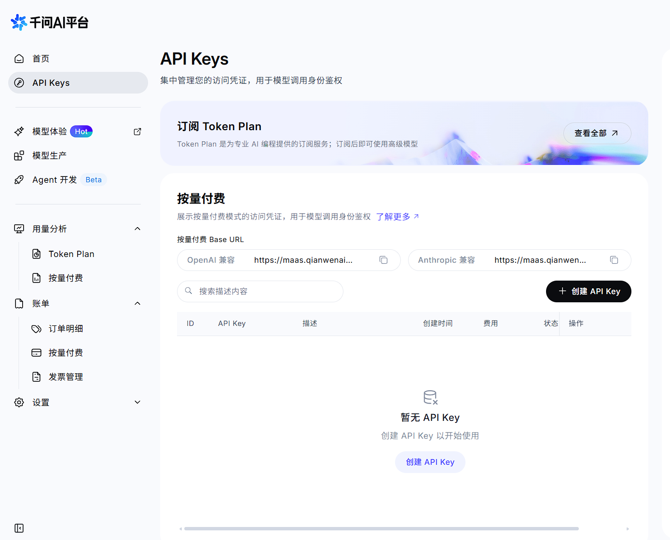The image size is (670, 540).
Task: Open Agent 开发 Beta section
Action: [78, 180]
